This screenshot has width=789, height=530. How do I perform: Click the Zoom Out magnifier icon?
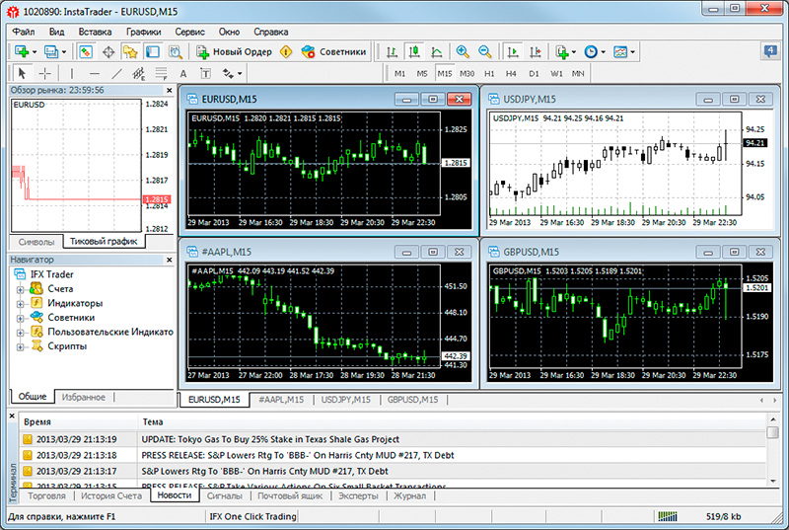pyautogui.click(x=484, y=51)
